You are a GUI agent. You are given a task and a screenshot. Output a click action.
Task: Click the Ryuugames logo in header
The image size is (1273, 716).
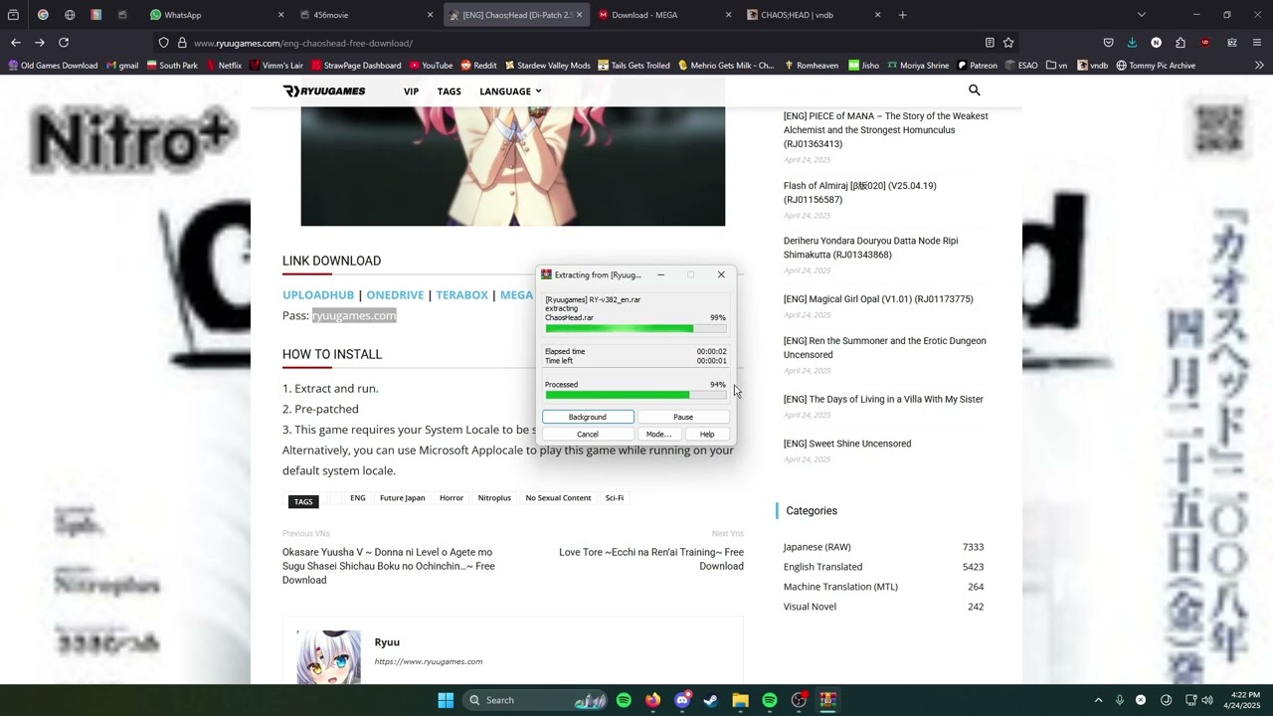(x=324, y=91)
